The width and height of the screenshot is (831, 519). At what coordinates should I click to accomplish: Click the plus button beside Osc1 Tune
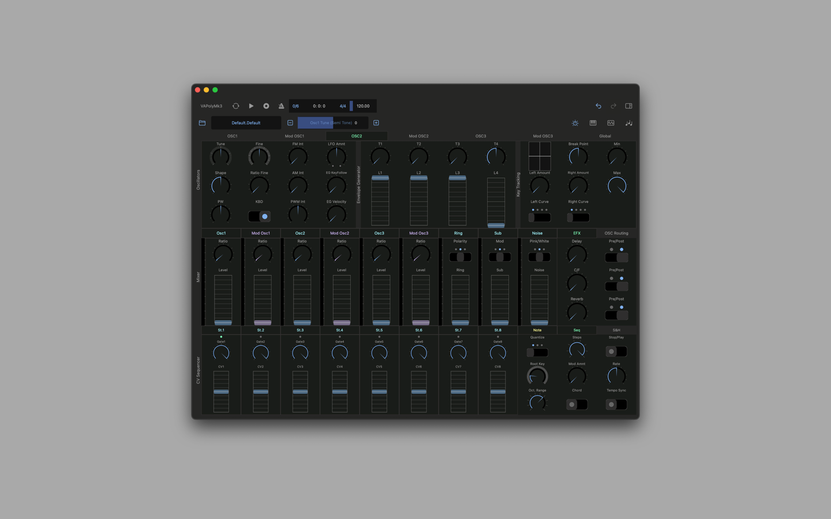click(x=376, y=123)
